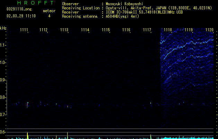
Task: Click the HROFFT title text
Action: [x=36, y=3]
